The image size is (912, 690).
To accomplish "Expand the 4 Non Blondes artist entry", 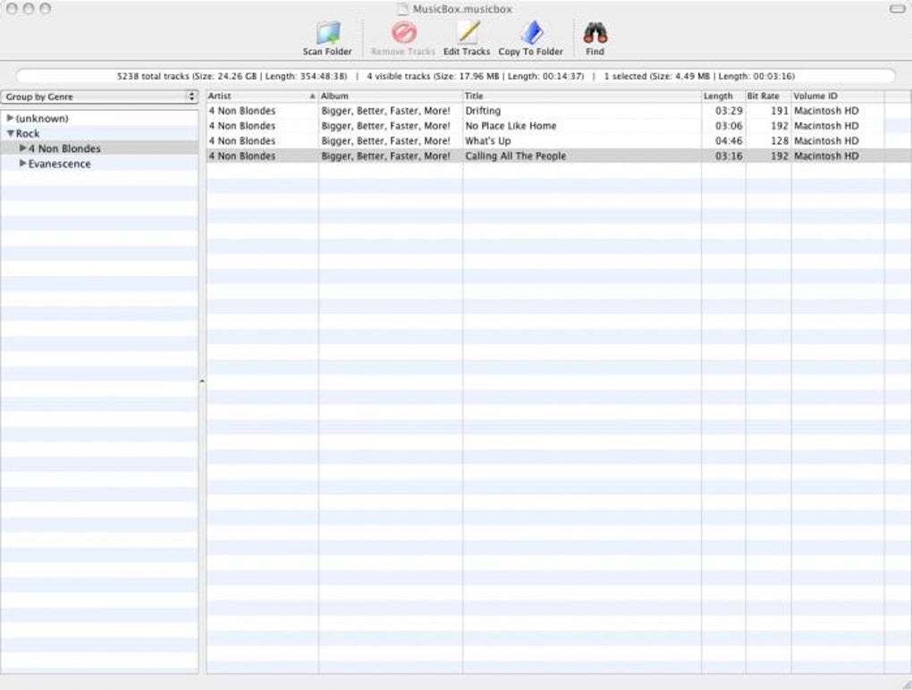I will coord(22,147).
